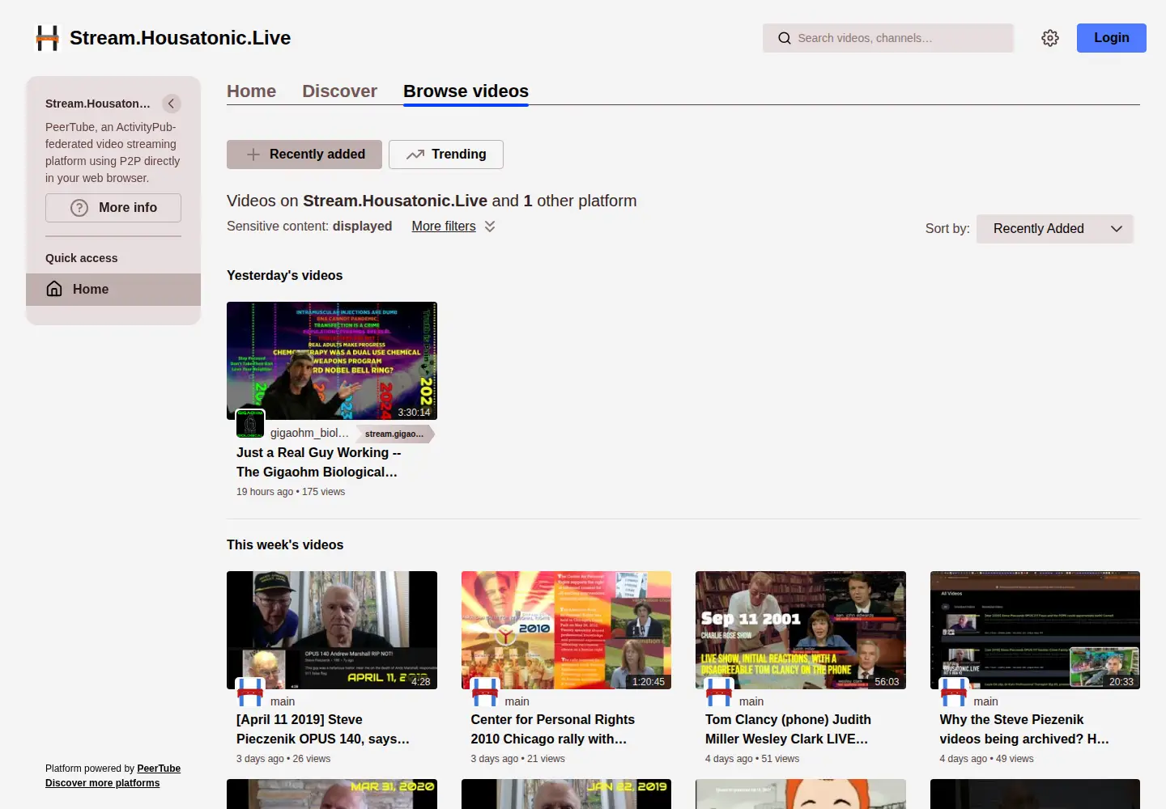The image size is (1166, 809).
Task: Click the stream.gigao… platform tag
Action: (x=394, y=434)
